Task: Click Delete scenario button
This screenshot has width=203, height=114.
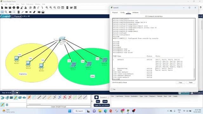Action: pos(105,101)
